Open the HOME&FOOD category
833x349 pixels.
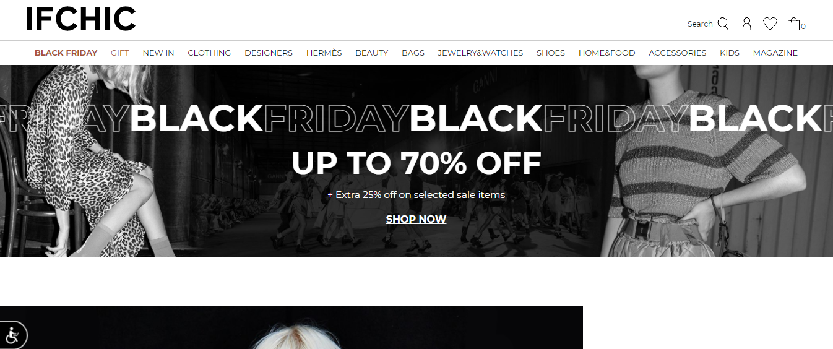point(607,53)
